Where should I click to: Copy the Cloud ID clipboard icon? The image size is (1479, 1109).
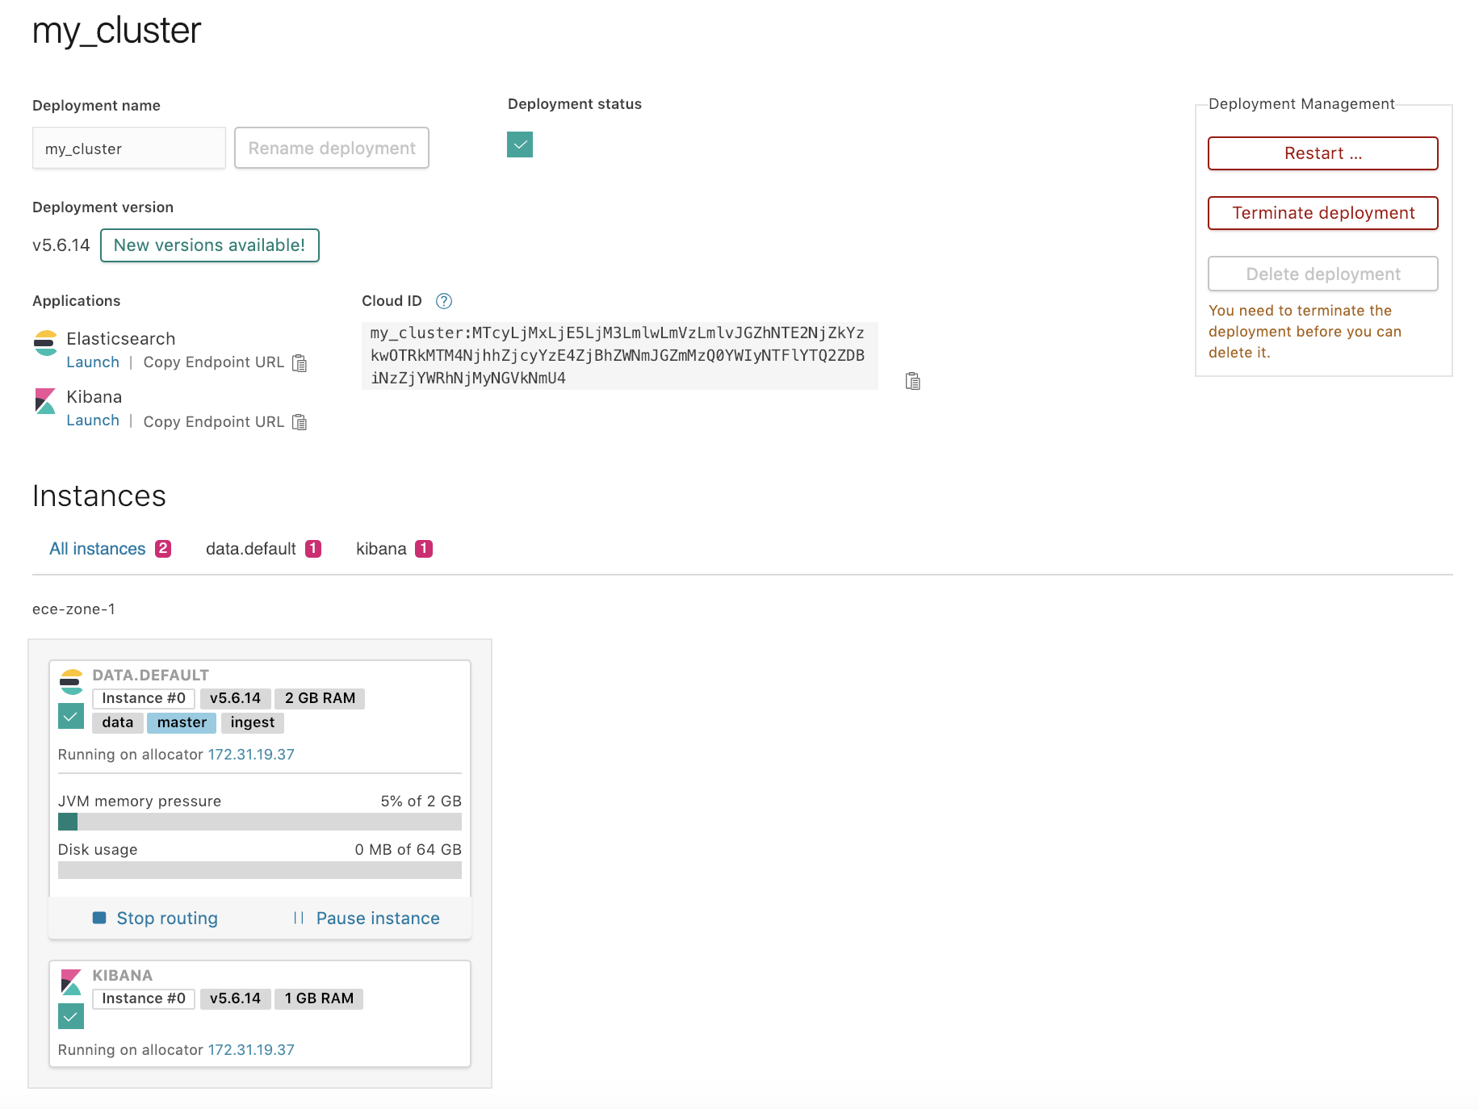(913, 381)
